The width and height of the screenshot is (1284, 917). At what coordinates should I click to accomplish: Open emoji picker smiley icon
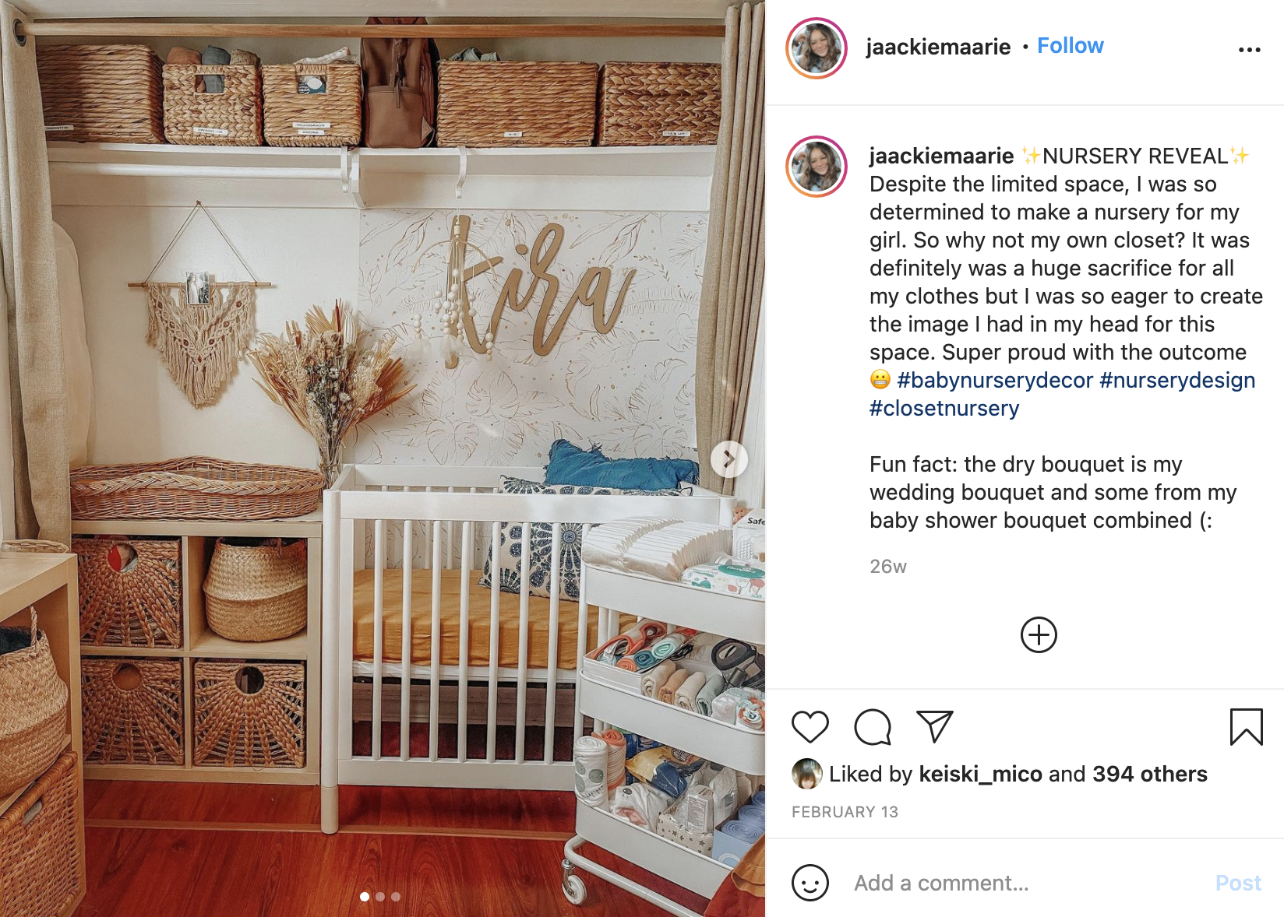pyautogui.click(x=810, y=883)
